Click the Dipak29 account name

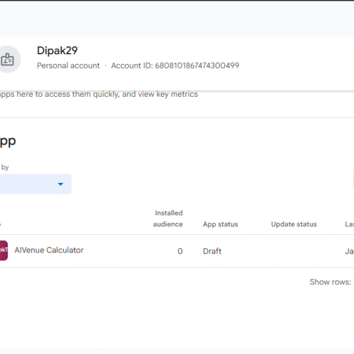pos(57,51)
